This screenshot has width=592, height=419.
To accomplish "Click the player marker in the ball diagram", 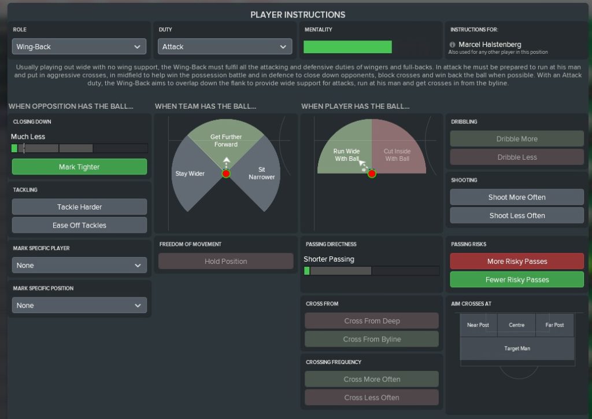I will 372,174.
